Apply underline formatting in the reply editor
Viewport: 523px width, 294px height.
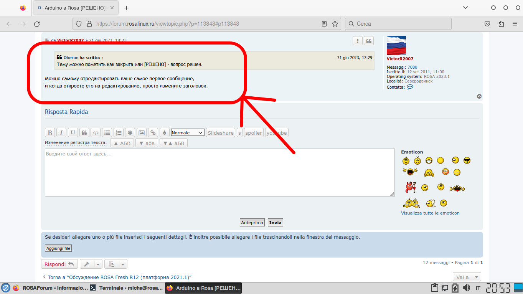click(x=73, y=133)
